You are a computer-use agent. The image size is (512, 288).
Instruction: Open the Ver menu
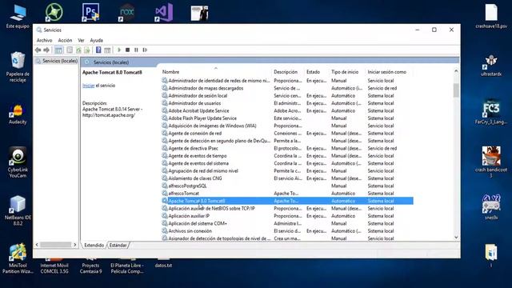click(x=81, y=40)
